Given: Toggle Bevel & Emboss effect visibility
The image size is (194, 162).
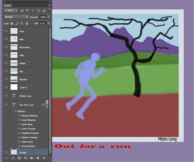Looking at the screenshot, I should point(19,116).
